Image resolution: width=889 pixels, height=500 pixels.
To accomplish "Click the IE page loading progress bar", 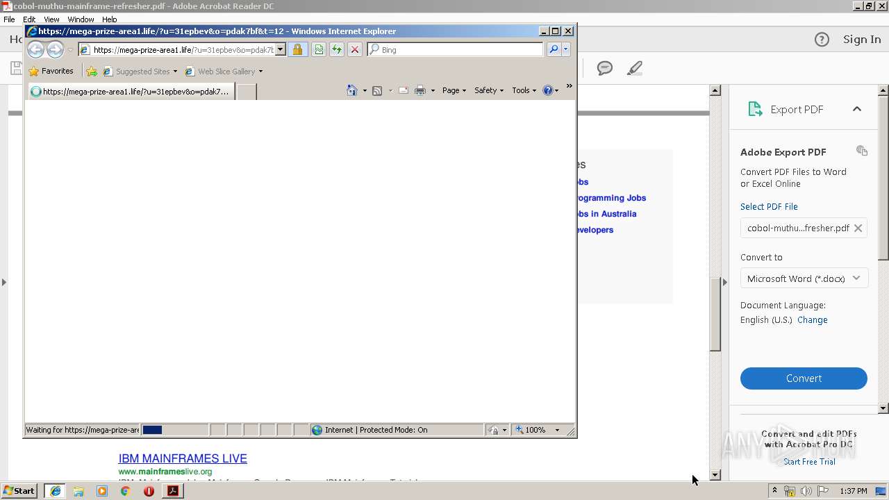I will 174,430.
